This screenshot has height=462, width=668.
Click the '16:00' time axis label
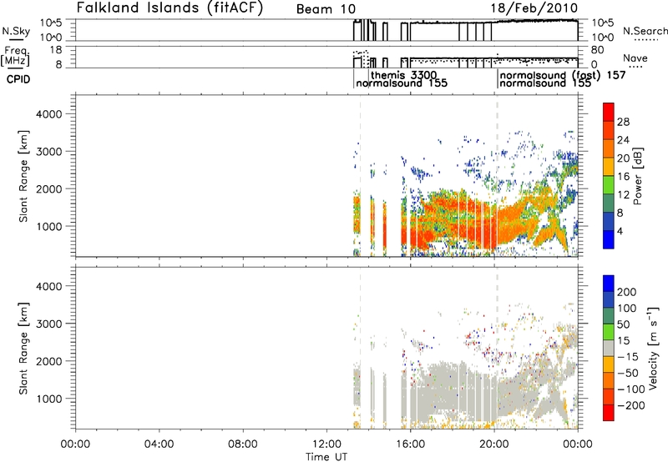pos(410,444)
